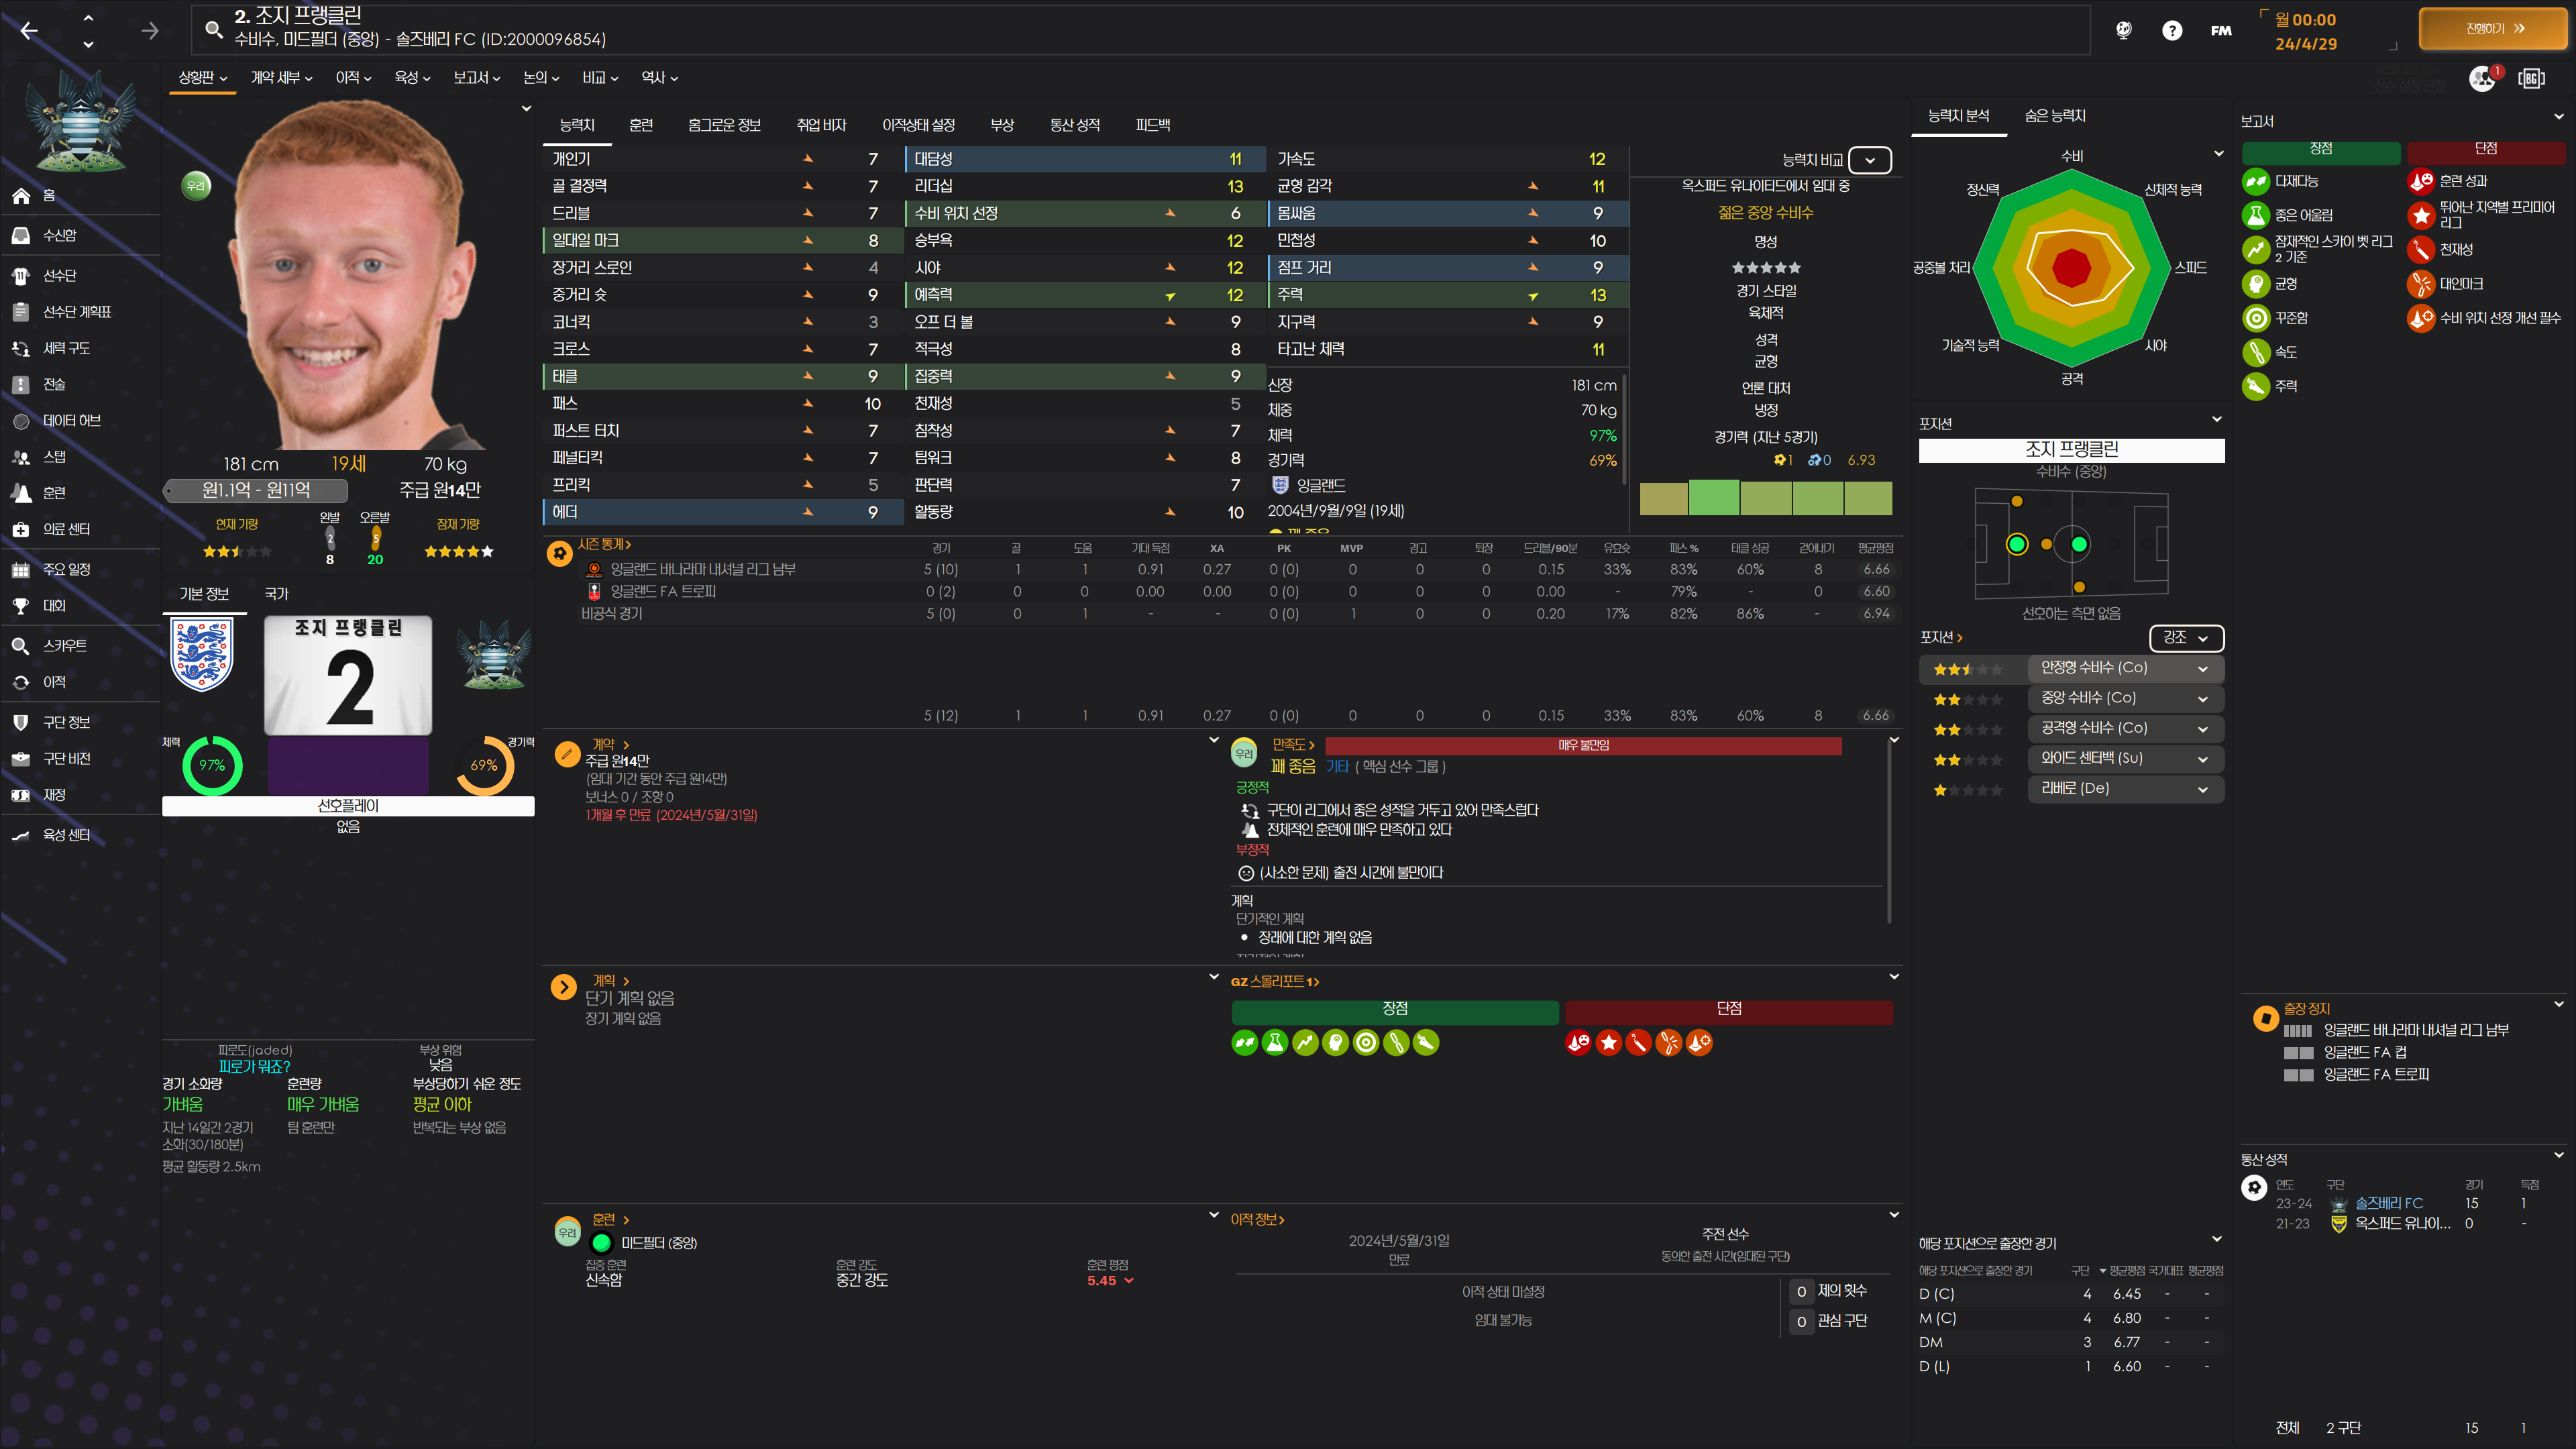The image size is (2576, 1449).
Task: Open the FM menu icon
Action: [2221, 31]
